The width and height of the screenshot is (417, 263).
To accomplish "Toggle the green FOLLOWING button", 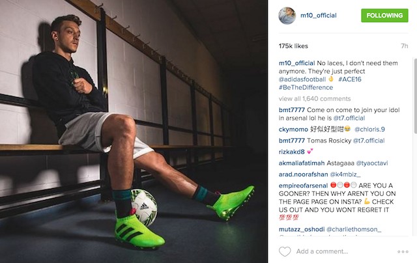I will [x=384, y=16].
